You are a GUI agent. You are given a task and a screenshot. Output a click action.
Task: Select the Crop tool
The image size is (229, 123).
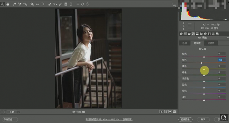pos(32,4)
